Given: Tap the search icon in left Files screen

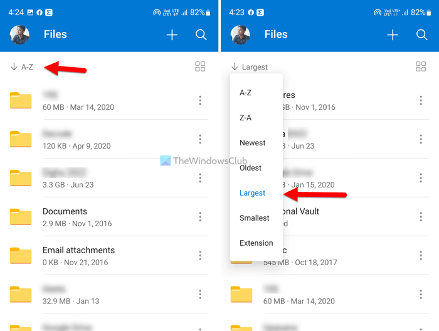Looking at the screenshot, I should [201, 35].
